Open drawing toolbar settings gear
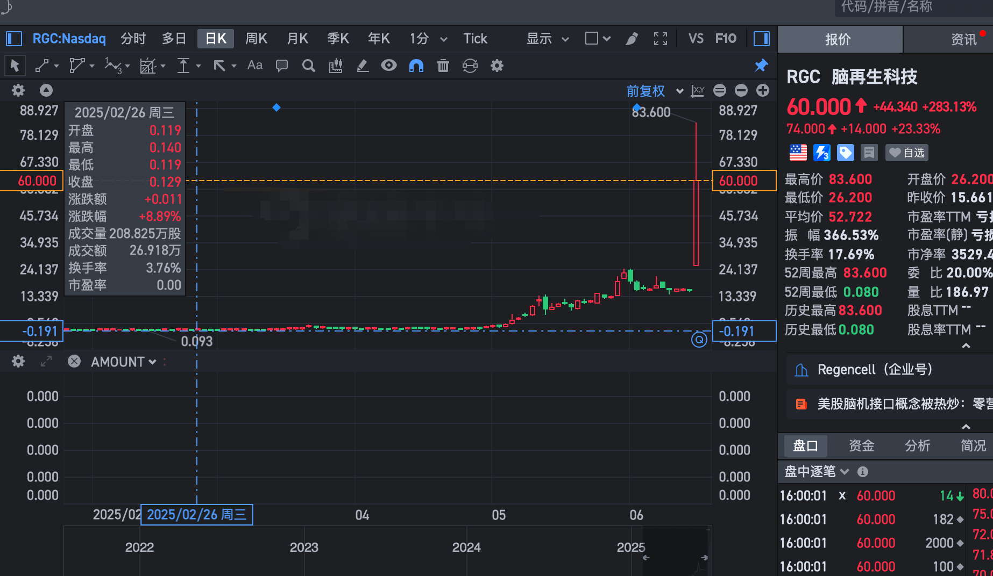 tap(497, 66)
